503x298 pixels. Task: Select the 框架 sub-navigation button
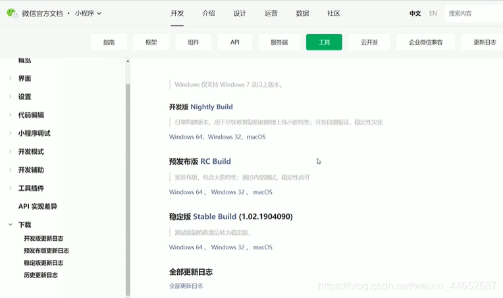[151, 42]
